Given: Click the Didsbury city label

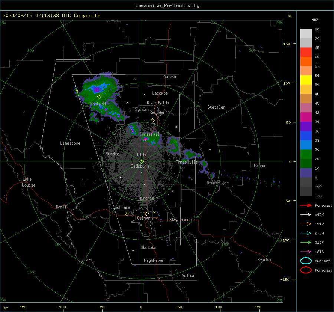Looking at the screenshot, I should 140,166.
